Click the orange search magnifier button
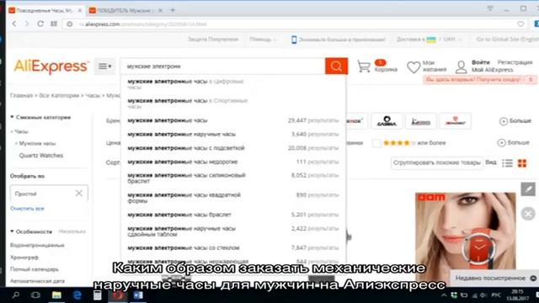 [x=336, y=66]
